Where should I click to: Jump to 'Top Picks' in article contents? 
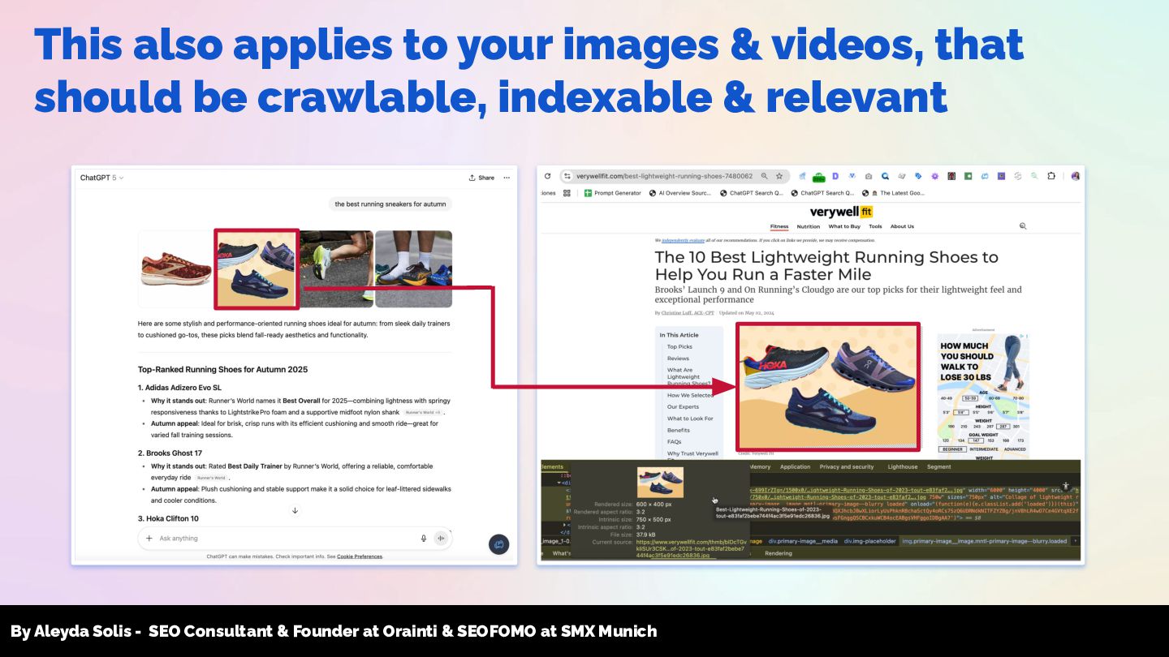[x=679, y=346]
